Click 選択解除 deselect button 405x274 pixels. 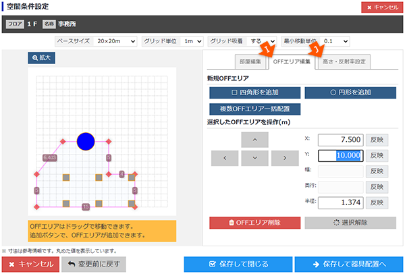(x=350, y=223)
